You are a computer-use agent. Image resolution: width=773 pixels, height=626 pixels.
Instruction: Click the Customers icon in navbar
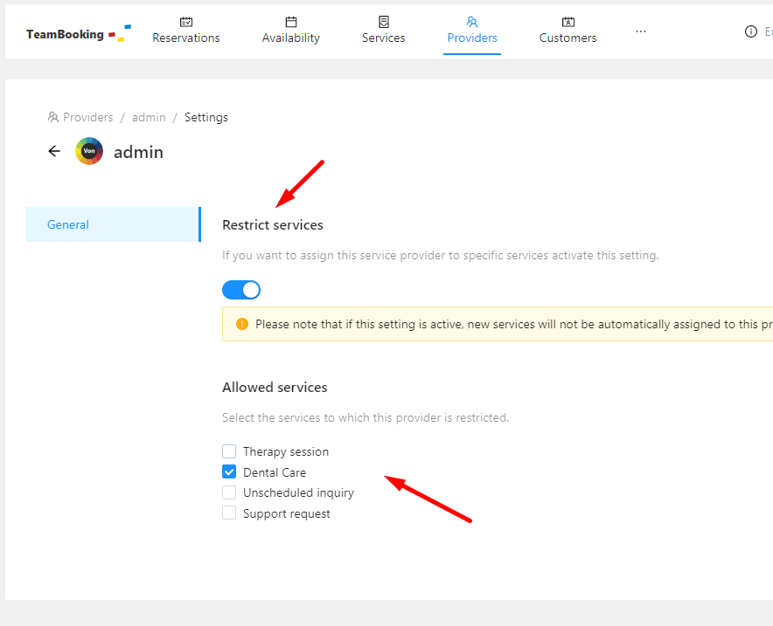568,22
